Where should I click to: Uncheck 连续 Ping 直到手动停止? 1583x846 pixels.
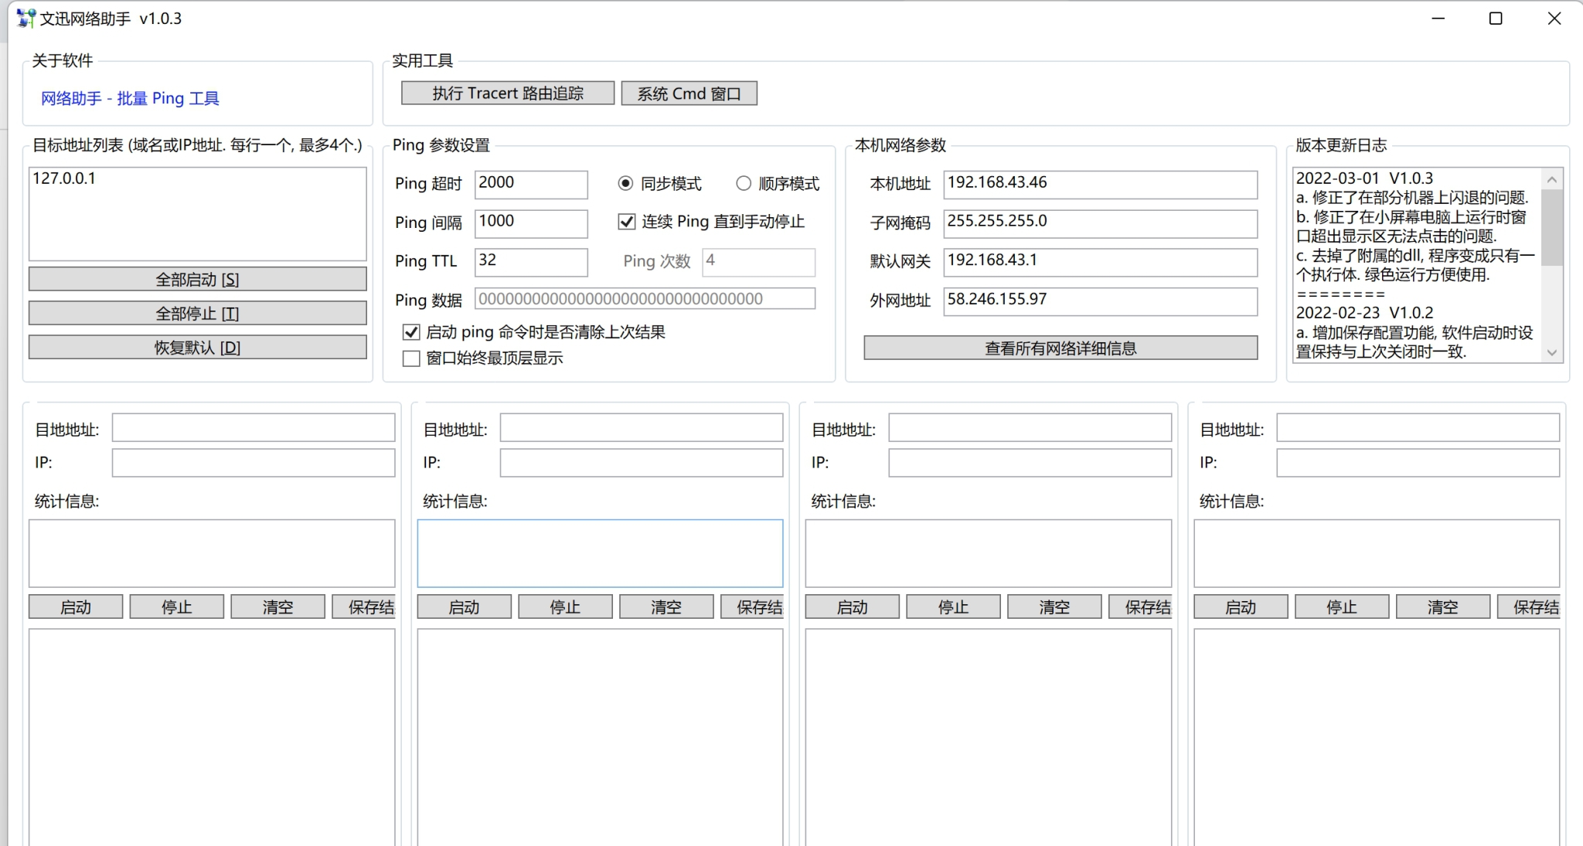(x=626, y=222)
